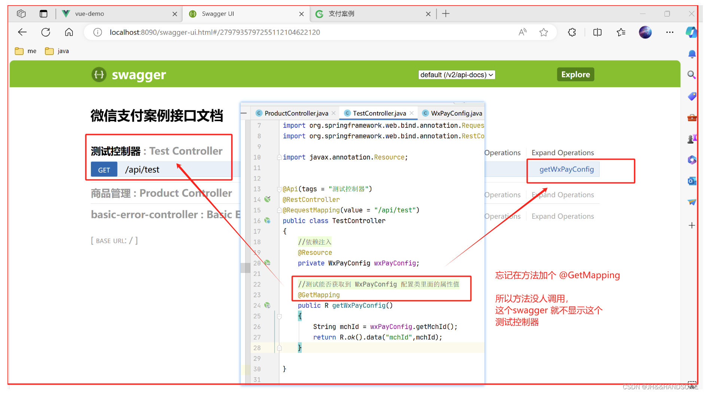Reload the Swagger UI page
The image size is (704, 393).
(x=46, y=32)
